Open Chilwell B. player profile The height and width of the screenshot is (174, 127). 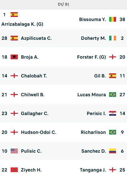click(x=33, y=95)
